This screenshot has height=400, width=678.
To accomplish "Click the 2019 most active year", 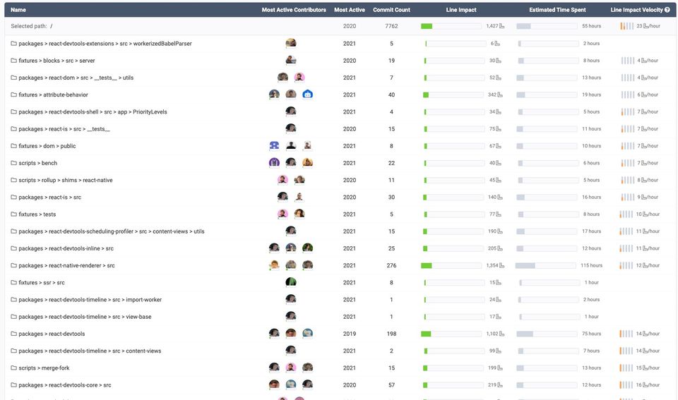I will pyautogui.click(x=350, y=334).
